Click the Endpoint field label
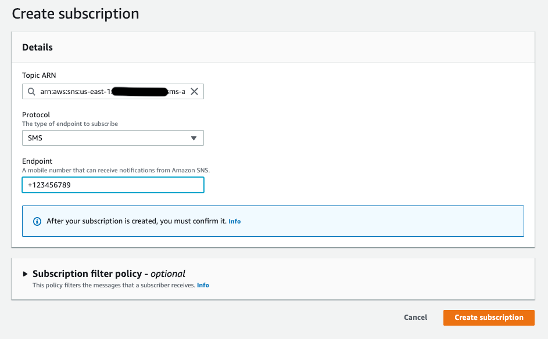This screenshot has height=339, width=548. coord(37,161)
